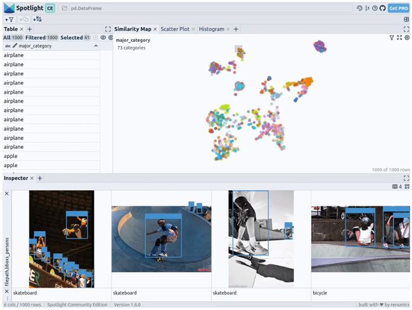The height and width of the screenshot is (310, 412).
Task: Switch to the Histogram tab
Action: point(212,29)
